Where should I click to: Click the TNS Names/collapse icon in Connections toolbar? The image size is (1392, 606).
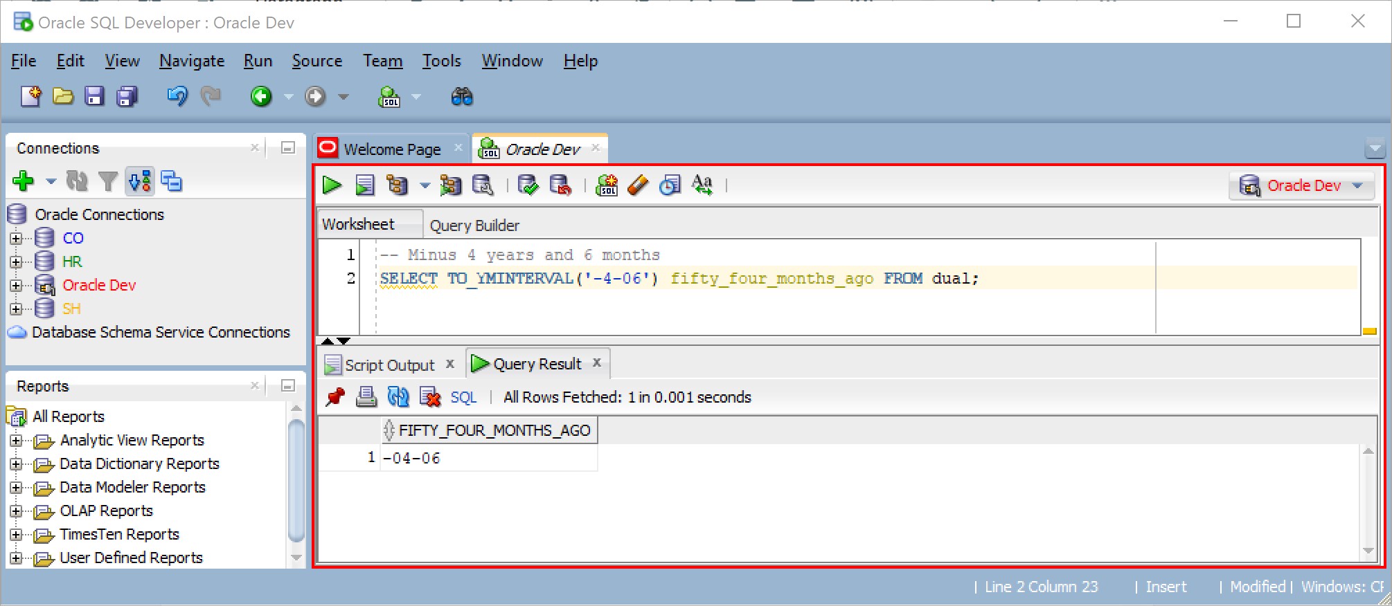click(x=171, y=181)
